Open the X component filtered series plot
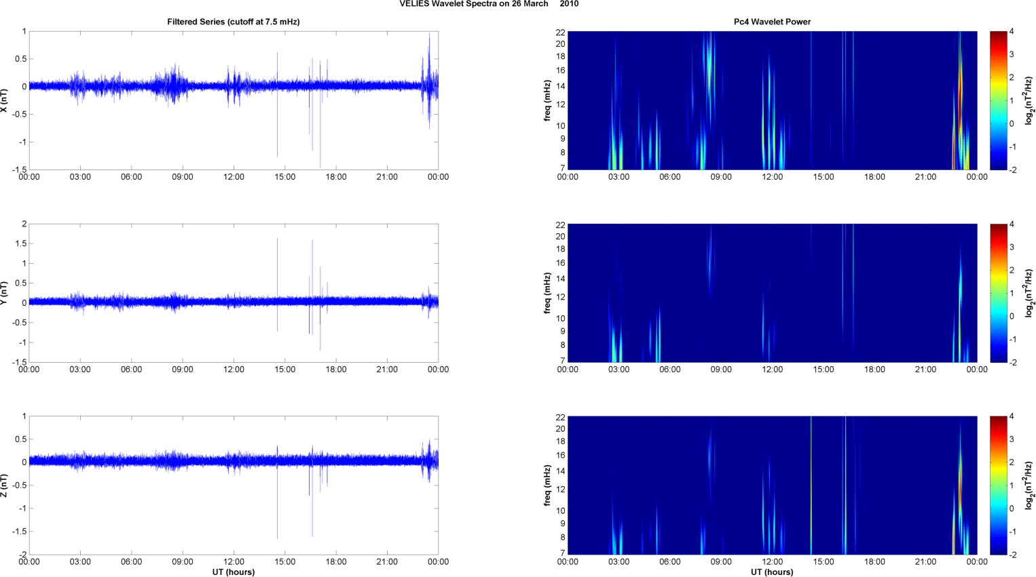The image size is (1036, 577). click(x=233, y=100)
